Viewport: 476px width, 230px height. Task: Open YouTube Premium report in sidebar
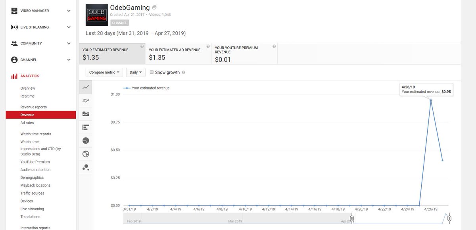click(35, 162)
